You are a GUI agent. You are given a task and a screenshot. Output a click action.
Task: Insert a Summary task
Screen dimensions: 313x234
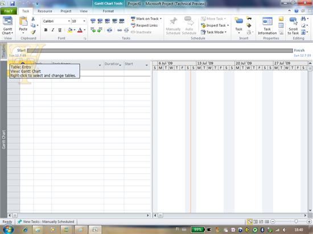249,19
